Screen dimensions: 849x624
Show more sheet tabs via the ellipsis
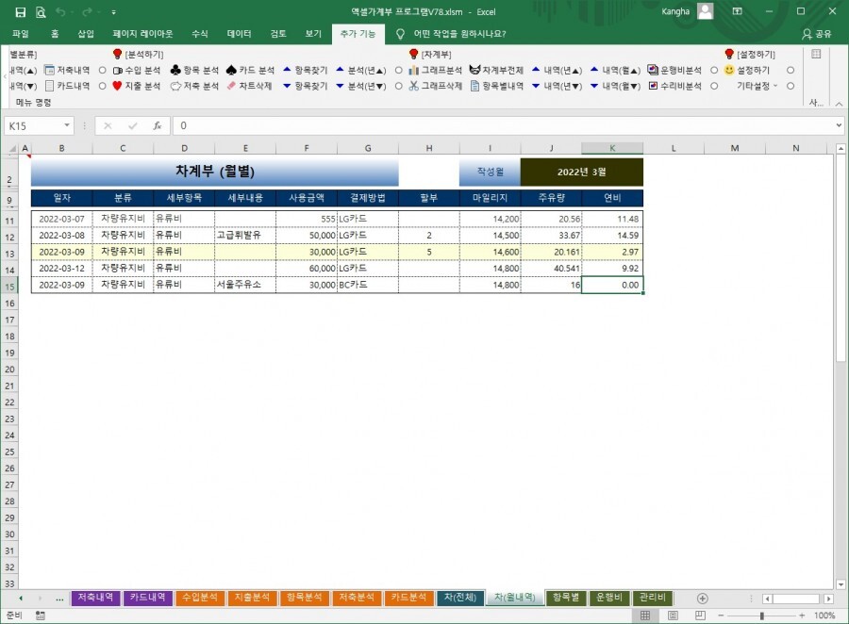(x=59, y=599)
